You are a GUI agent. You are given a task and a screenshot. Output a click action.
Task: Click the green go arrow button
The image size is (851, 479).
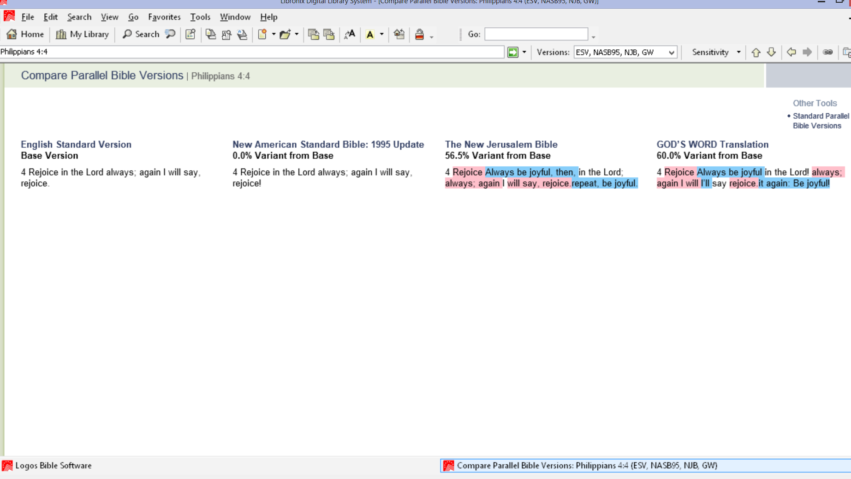(513, 52)
